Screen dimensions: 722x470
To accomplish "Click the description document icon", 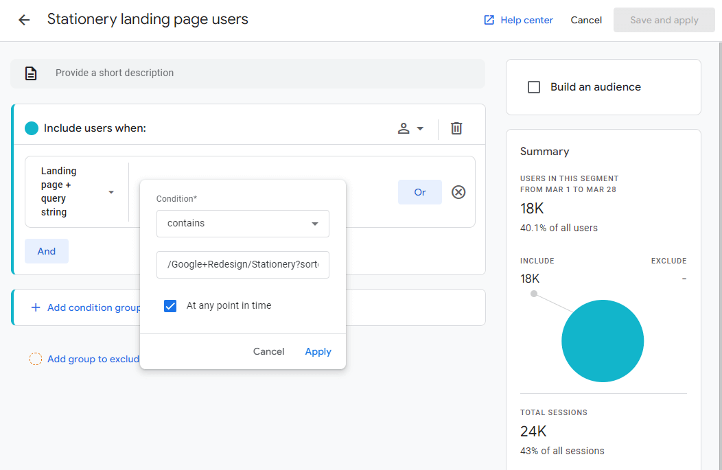I will point(30,72).
